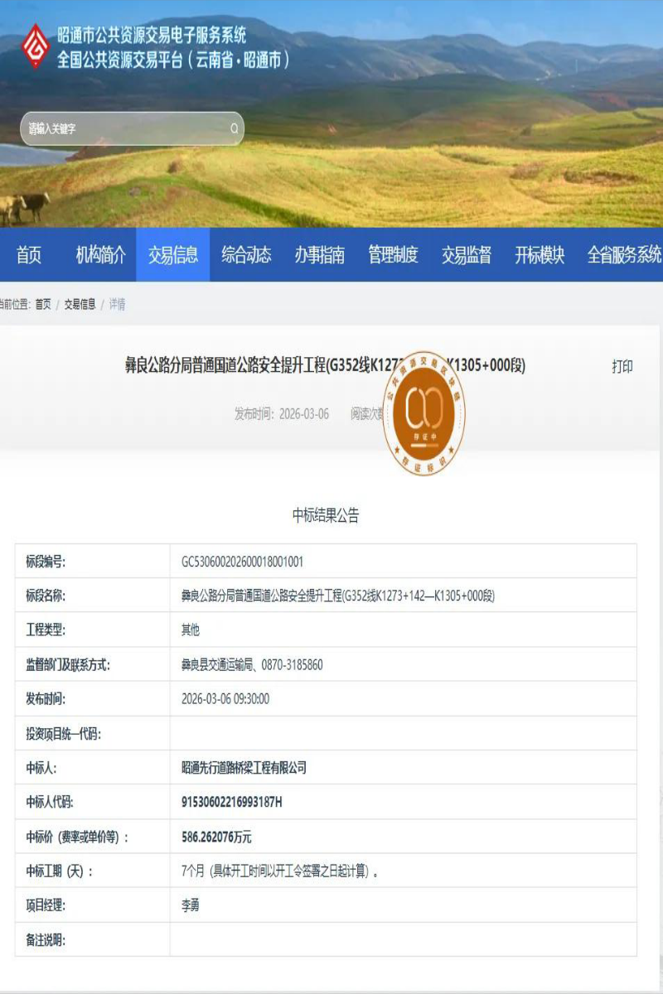Click the search magnifier icon
This screenshot has width=663, height=994.
point(234,128)
